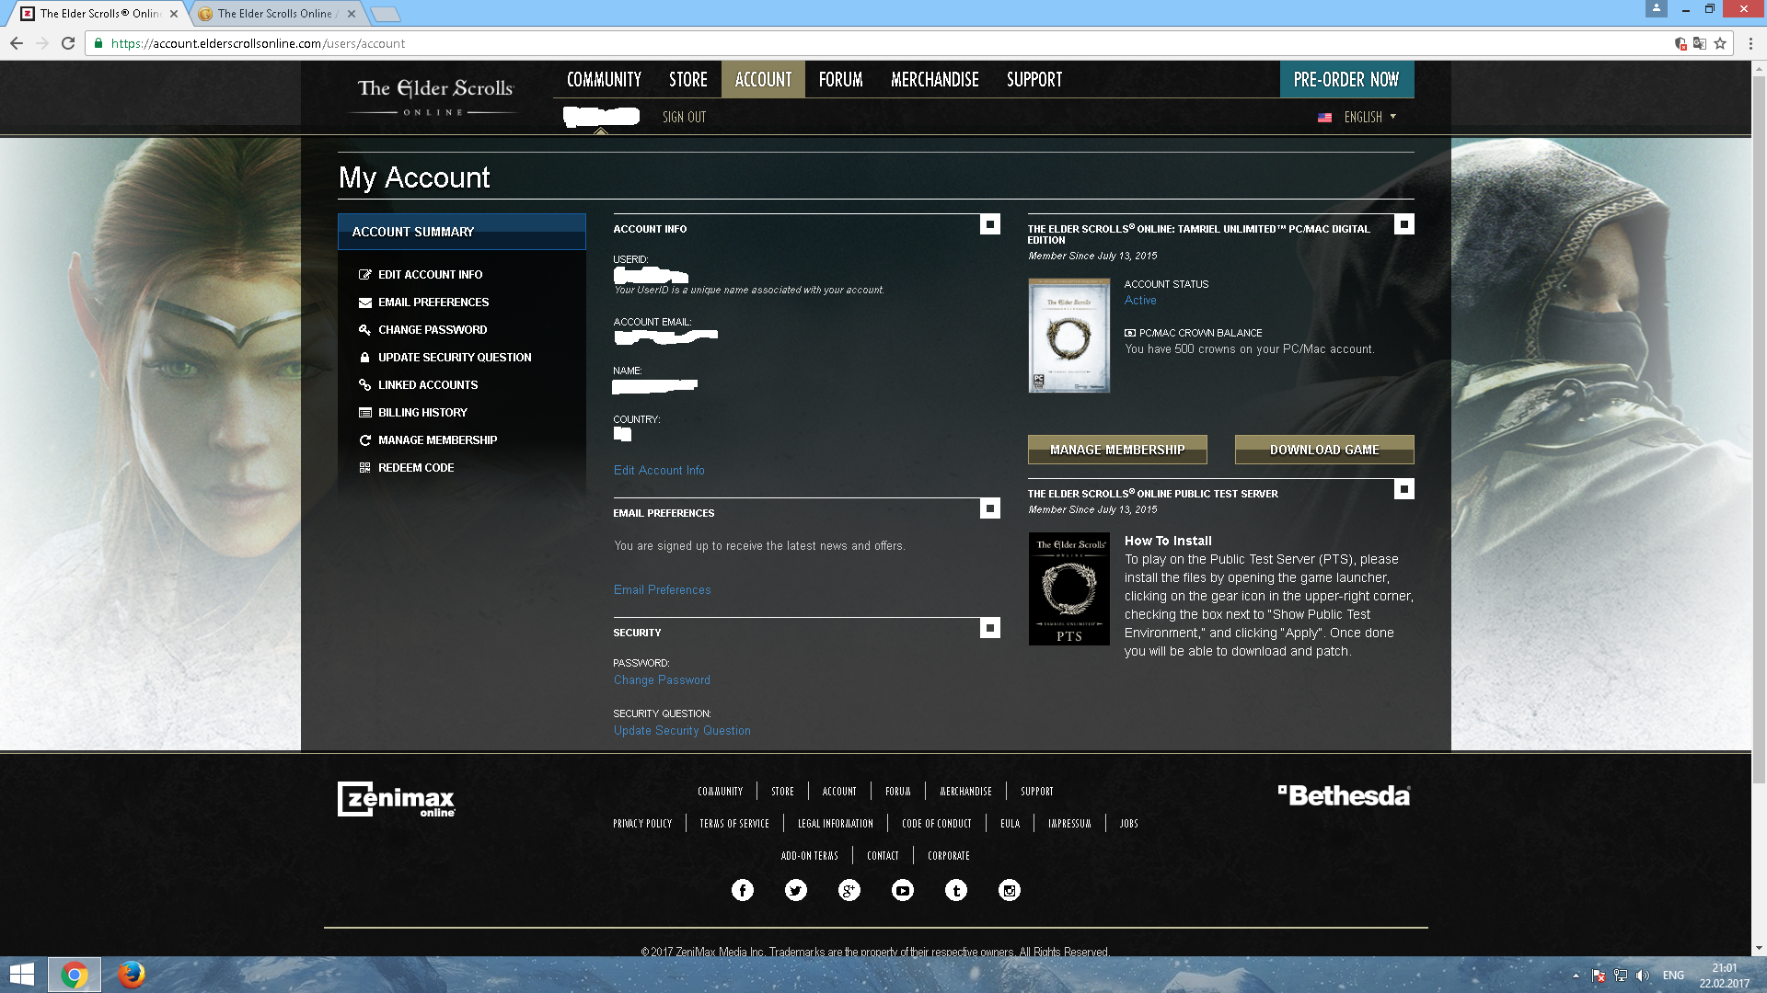Click the Pre-Order Now button

point(1346,80)
